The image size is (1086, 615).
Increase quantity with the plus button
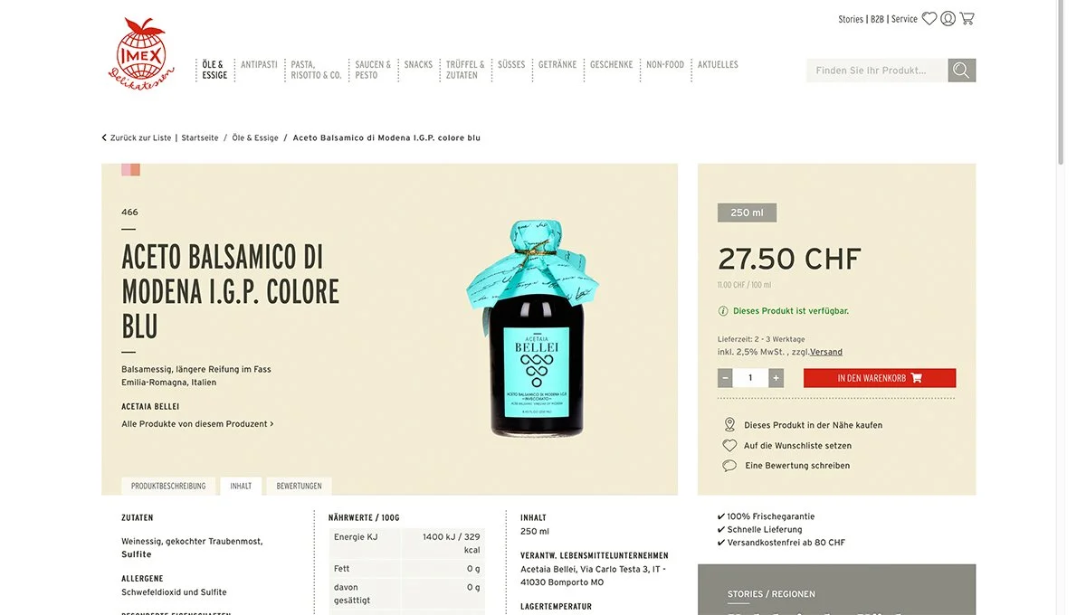(776, 378)
